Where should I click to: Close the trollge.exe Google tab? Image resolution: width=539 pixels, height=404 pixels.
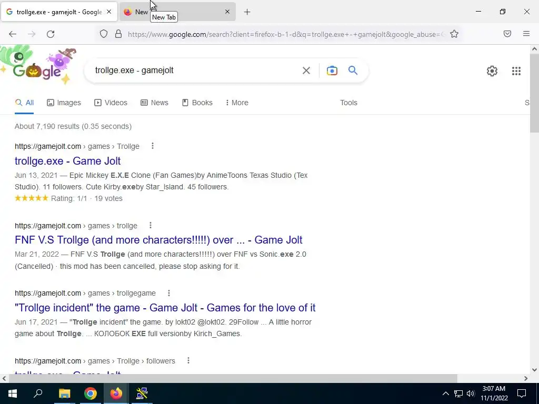[x=109, y=12]
